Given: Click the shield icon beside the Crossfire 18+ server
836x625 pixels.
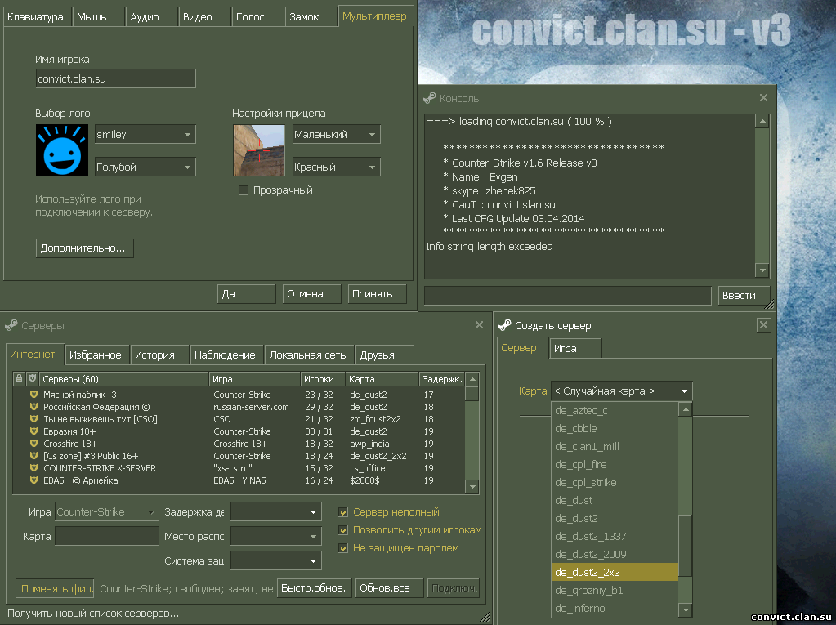Looking at the screenshot, I should point(34,444).
